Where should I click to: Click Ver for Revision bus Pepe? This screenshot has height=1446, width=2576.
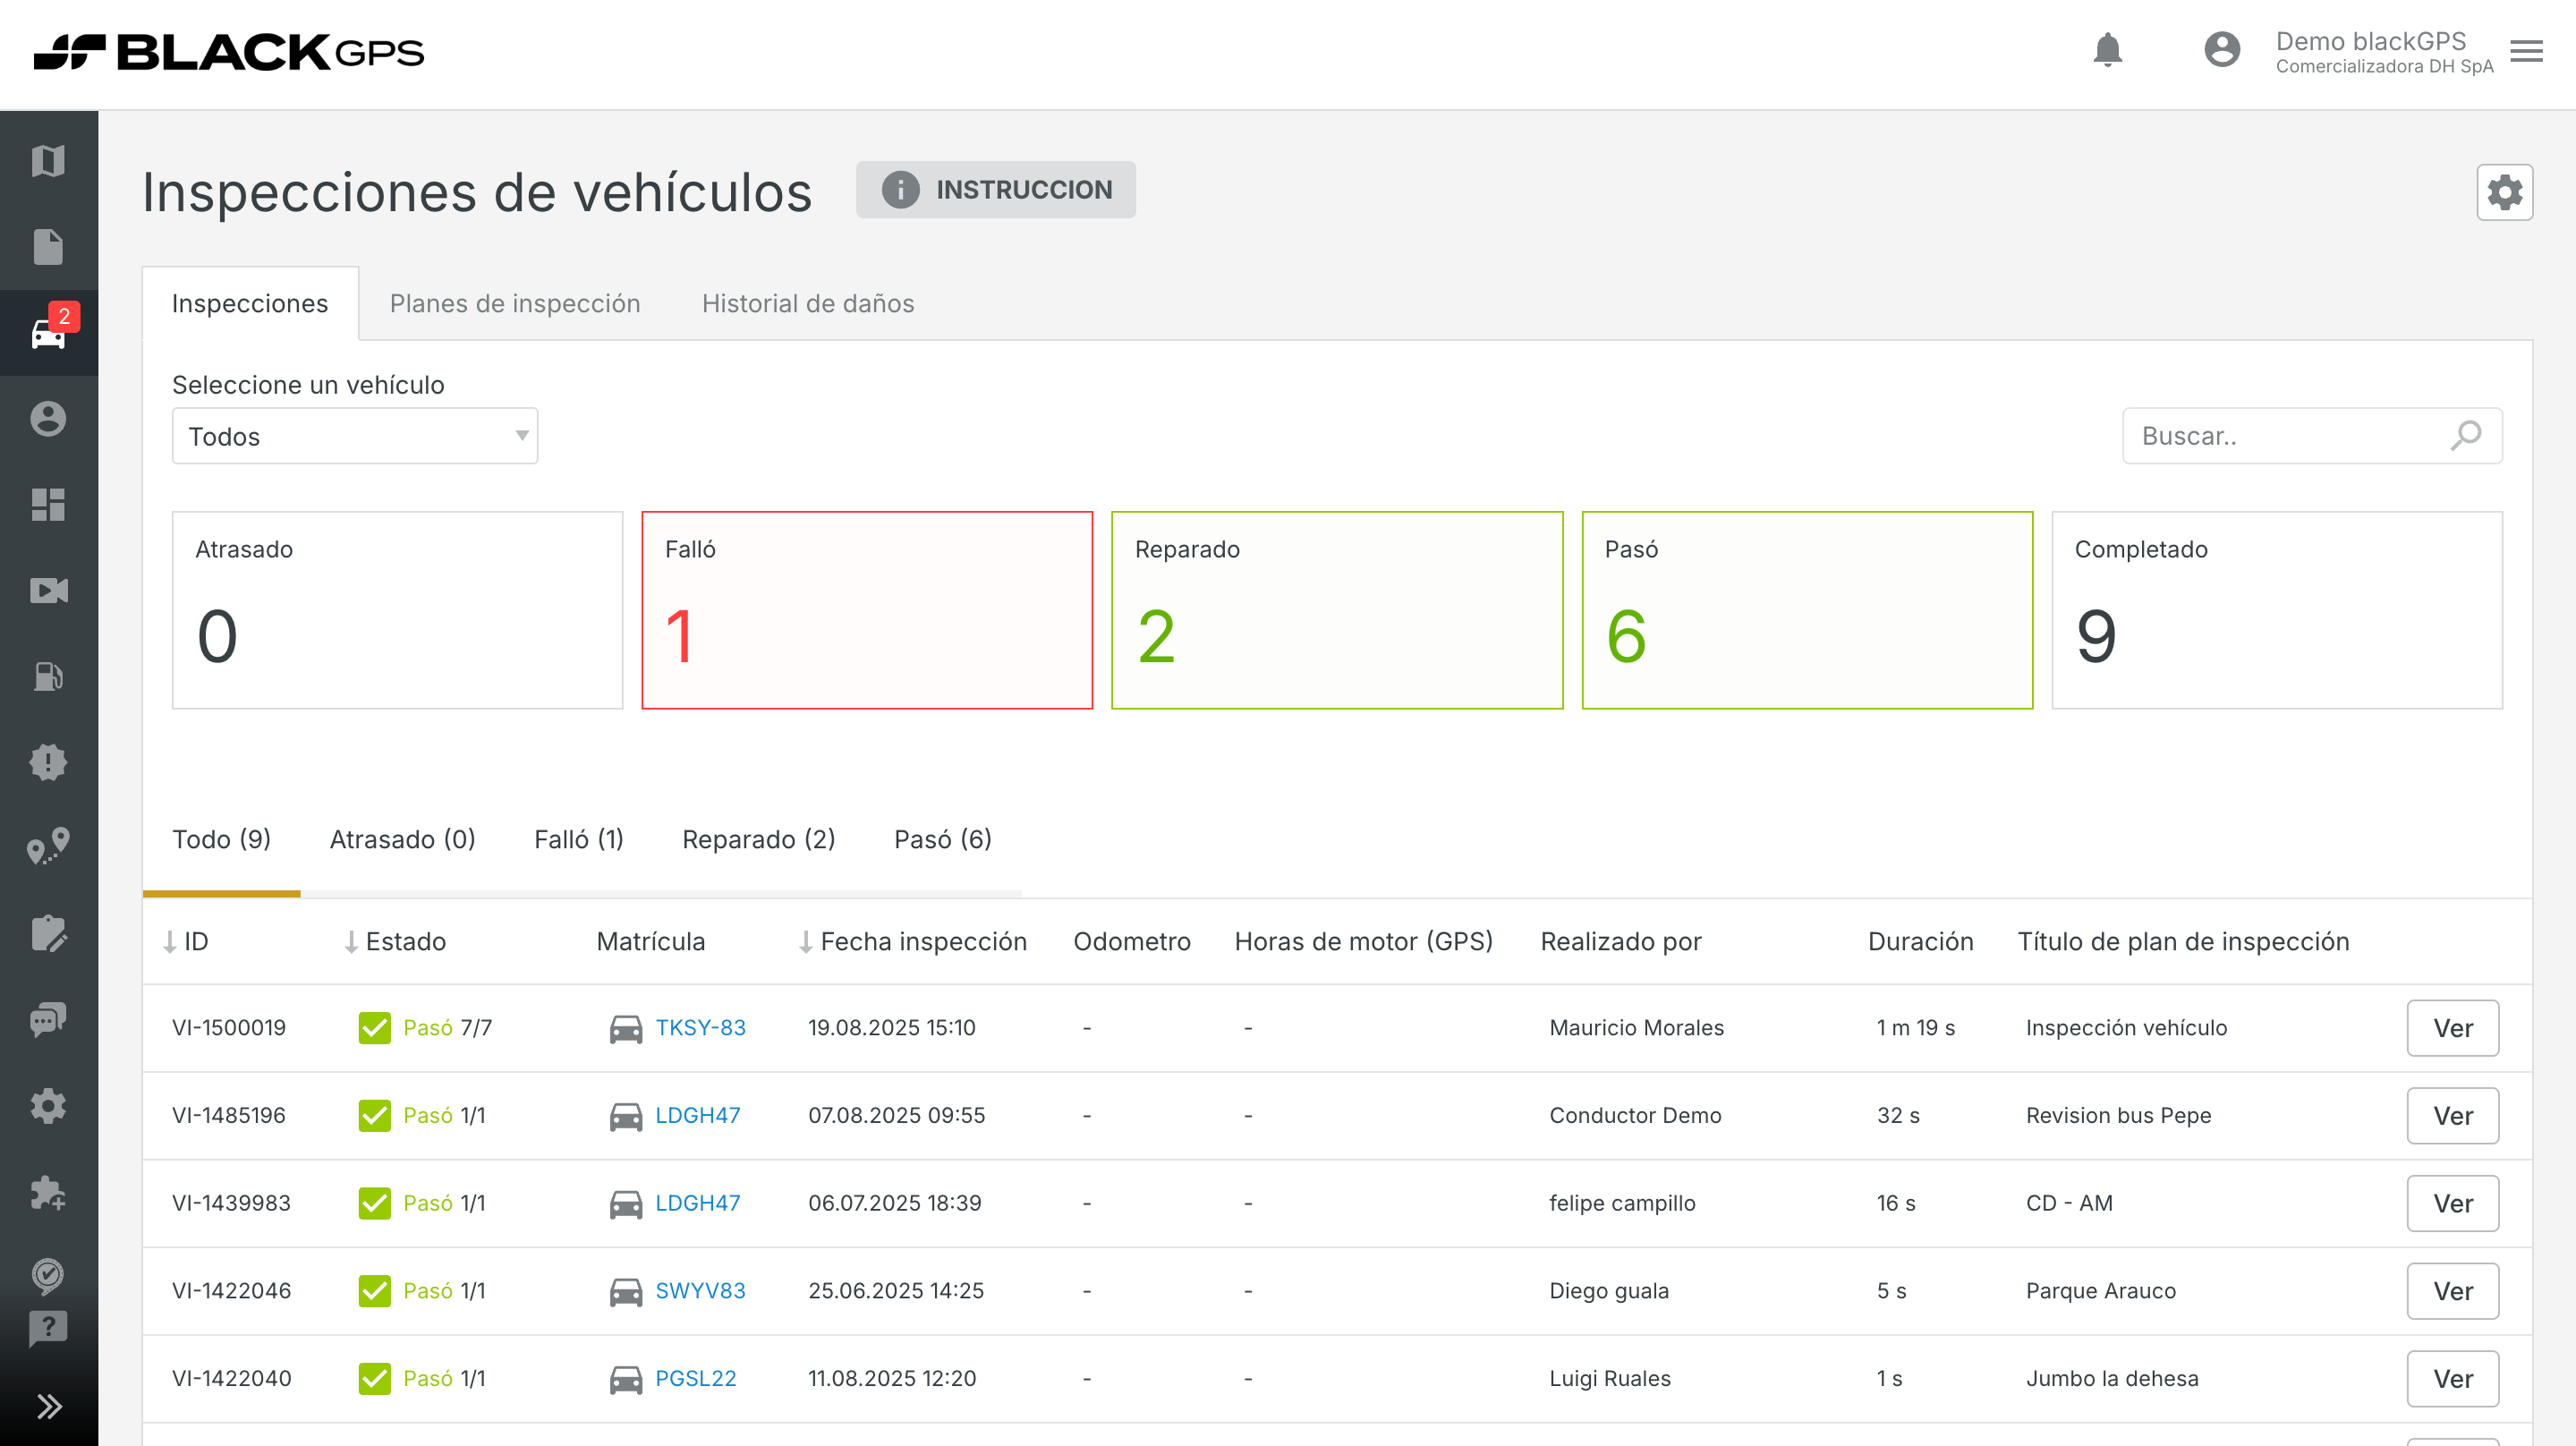(2452, 1116)
